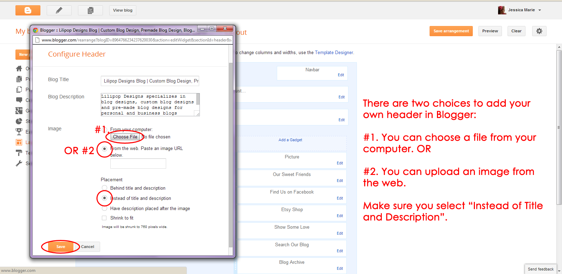Click the Google+ icon in sidebar
This screenshot has height=274, width=562.
point(19,111)
